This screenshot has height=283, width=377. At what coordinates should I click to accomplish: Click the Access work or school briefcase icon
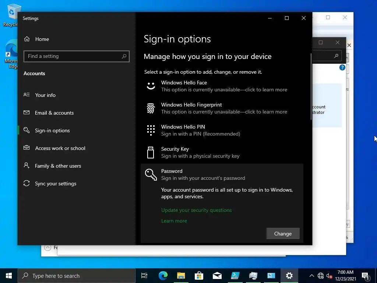tap(27, 148)
